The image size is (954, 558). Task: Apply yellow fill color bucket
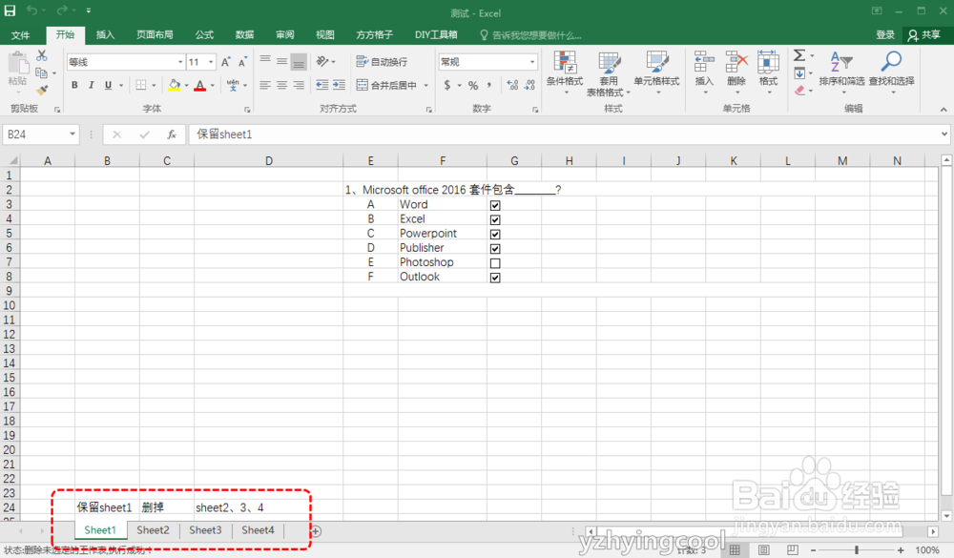point(174,85)
